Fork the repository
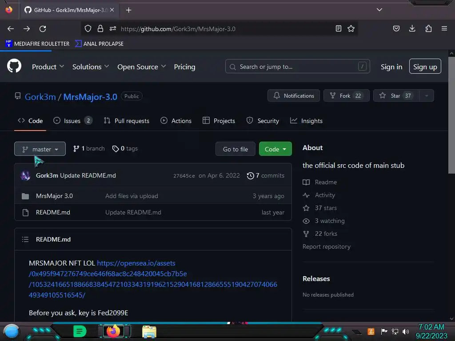The width and height of the screenshot is (455, 341). 347,96
